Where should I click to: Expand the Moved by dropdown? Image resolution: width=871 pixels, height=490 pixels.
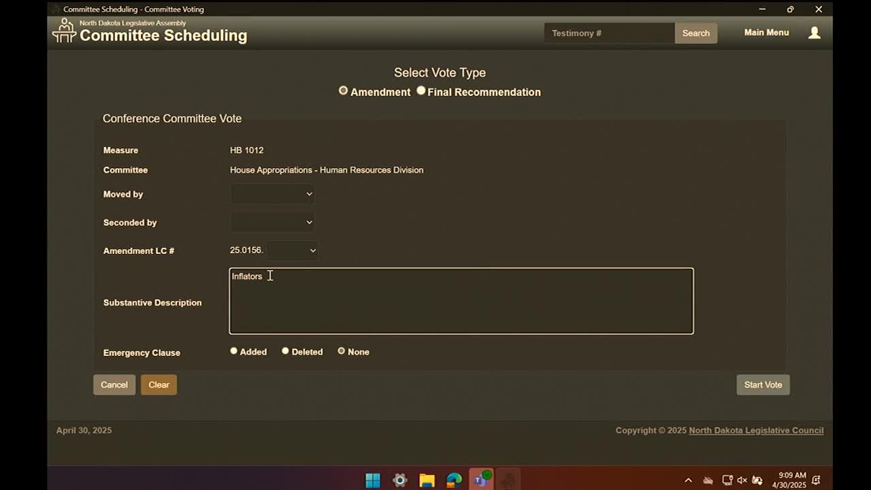tap(272, 194)
